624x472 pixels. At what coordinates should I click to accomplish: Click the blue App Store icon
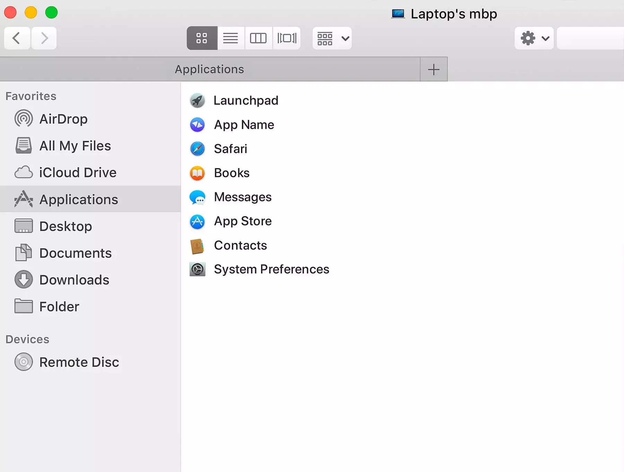197,221
